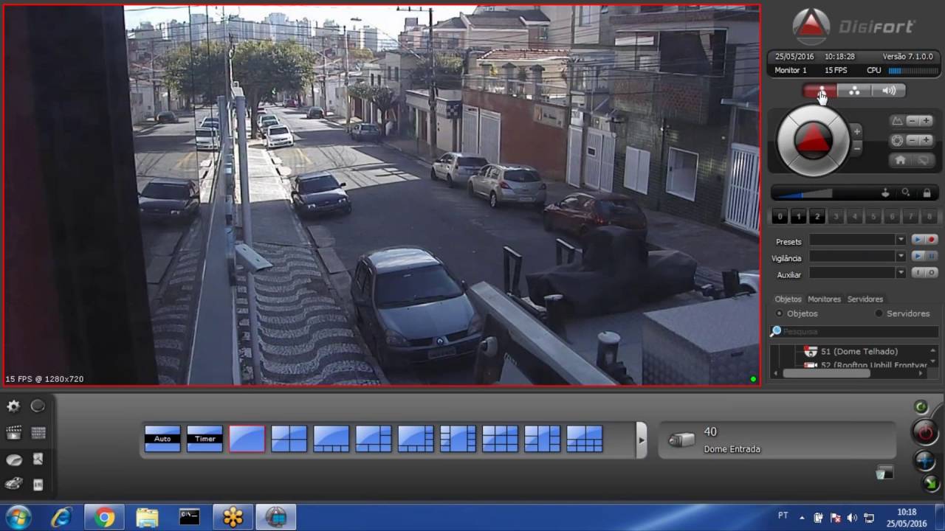Click the green refresh round button

click(x=921, y=406)
